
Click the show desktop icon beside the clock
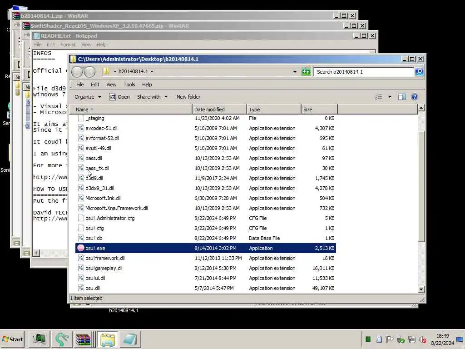click(460, 339)
